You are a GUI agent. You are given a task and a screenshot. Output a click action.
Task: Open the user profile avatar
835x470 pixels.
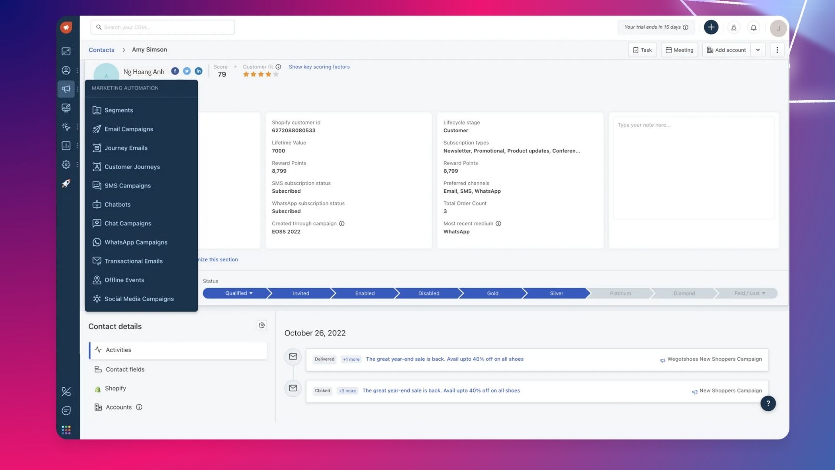[778, 28]
